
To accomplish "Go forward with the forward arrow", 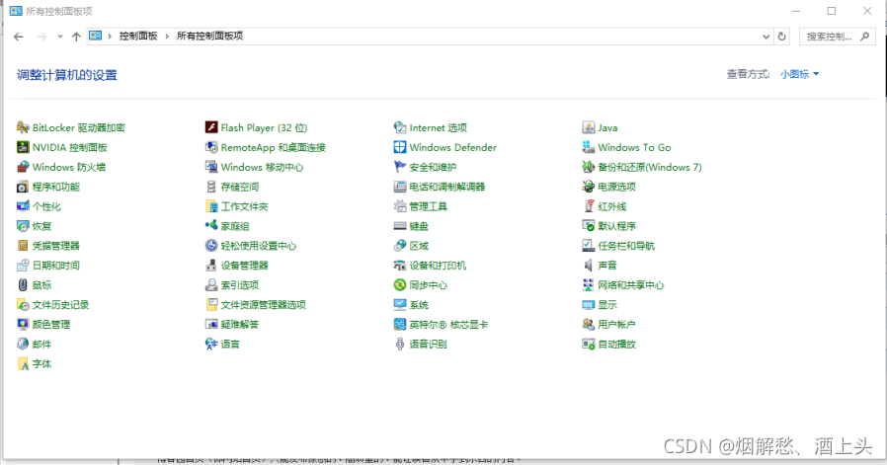I will coord(41,37).
